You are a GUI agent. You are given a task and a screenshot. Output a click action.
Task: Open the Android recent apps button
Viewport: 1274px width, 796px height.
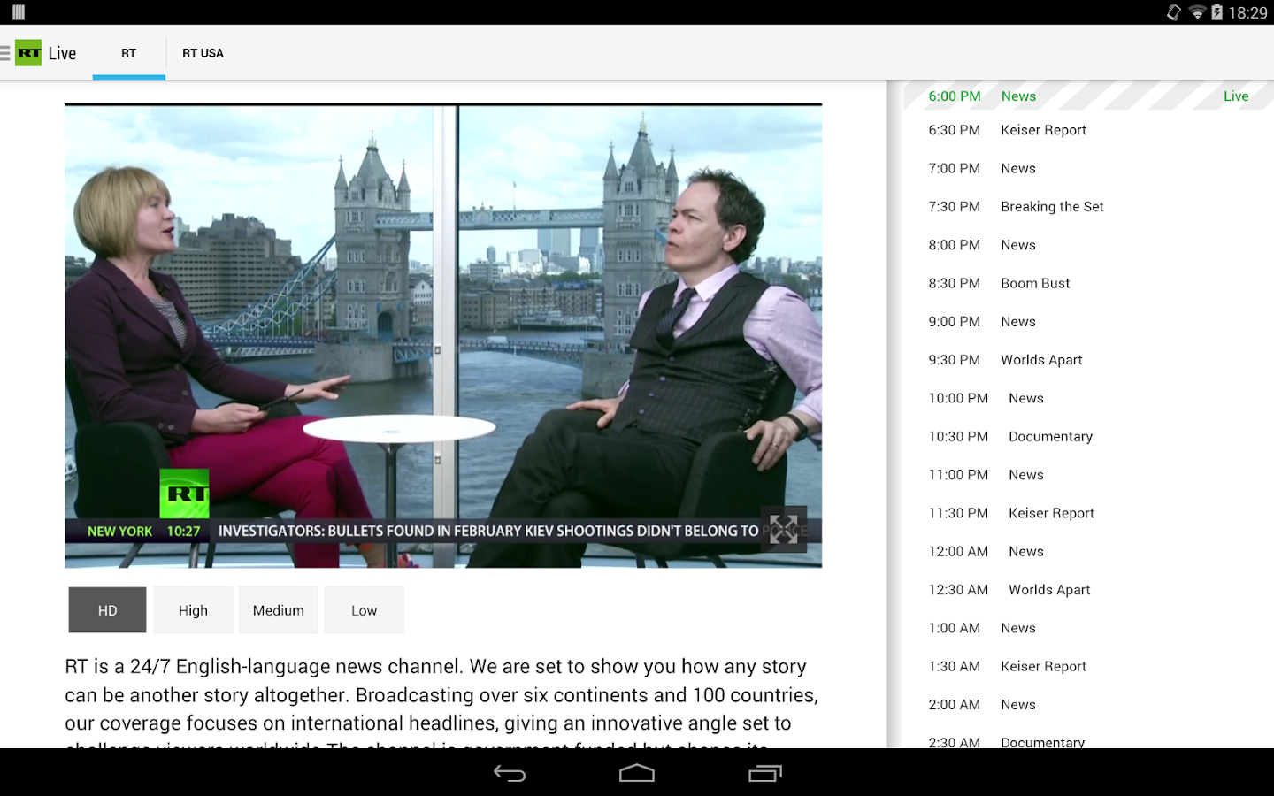tap(765, 774)
